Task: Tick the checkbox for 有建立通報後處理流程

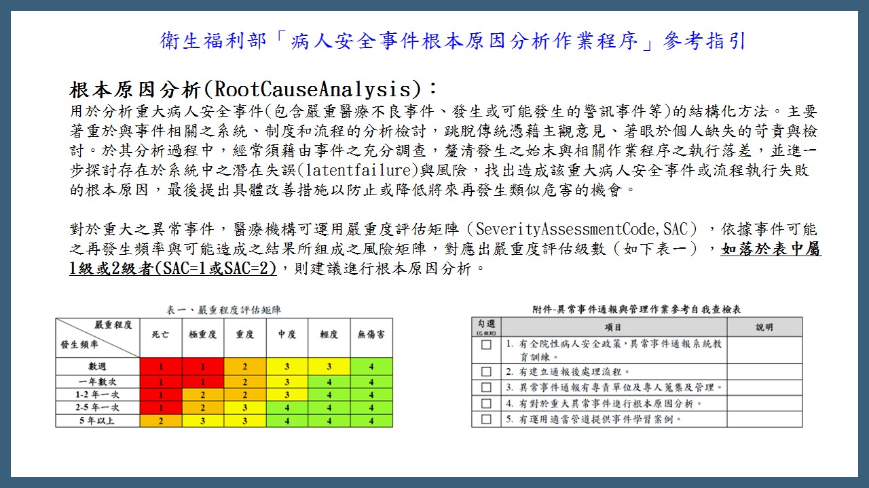Action: pos(486,371)
